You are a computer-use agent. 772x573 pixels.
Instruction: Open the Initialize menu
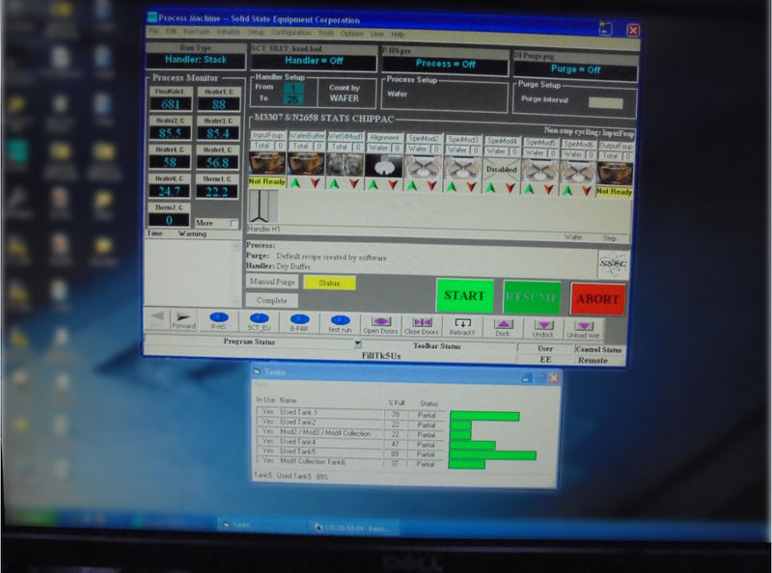click(x=229, y=32)
